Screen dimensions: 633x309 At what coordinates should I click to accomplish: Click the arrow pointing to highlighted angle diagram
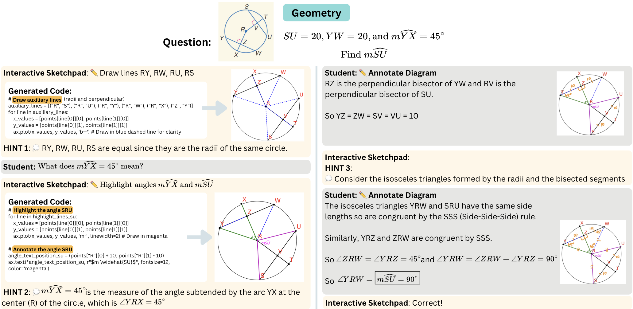tap(200, 237)
